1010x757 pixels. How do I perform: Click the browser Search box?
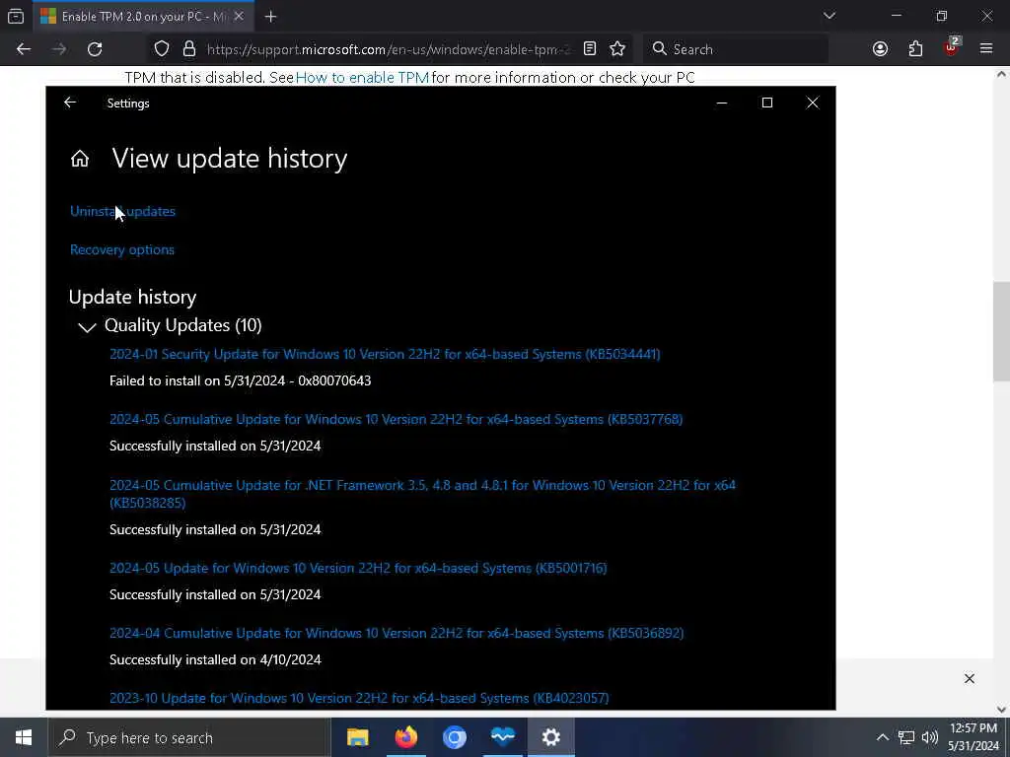(736, 49)
